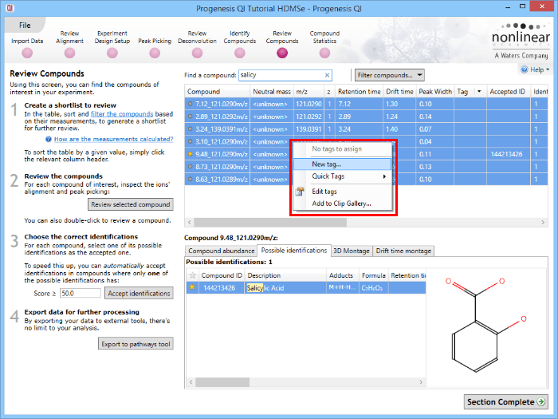
Task: Open the Drift time montage tab
Action: 403,251
